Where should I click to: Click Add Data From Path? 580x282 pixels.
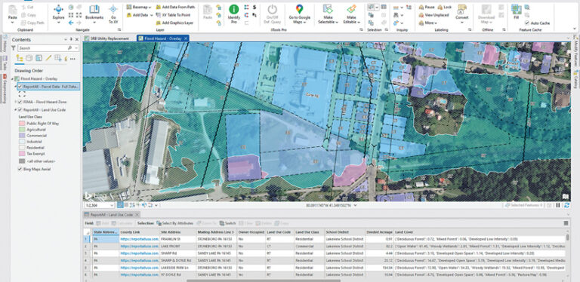175,7
